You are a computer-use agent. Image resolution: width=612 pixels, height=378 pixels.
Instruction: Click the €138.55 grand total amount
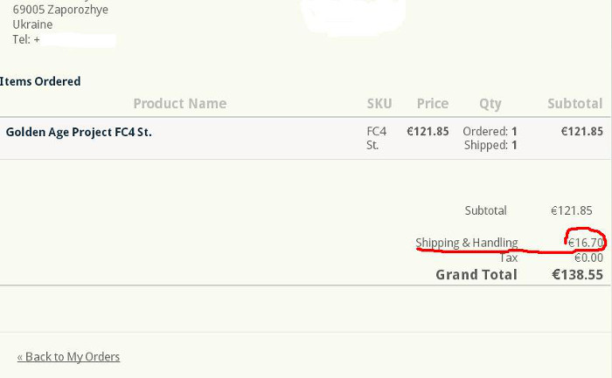click(577, 274)
